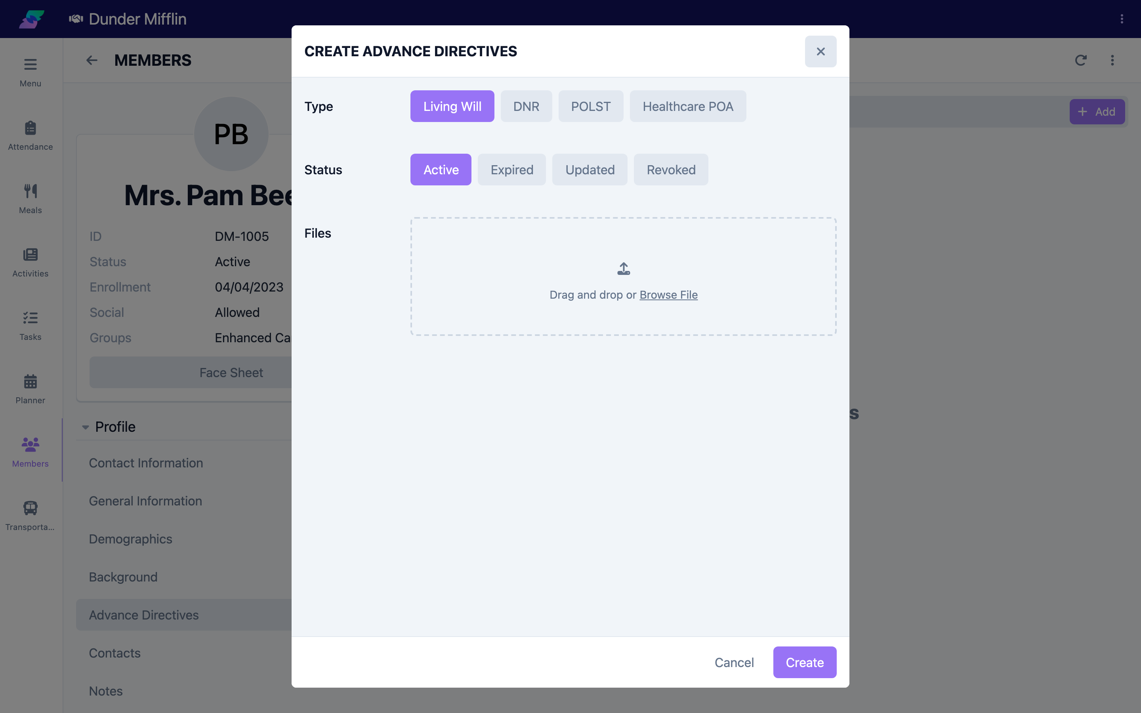The width and height of the screenshot is (1141, 713).
Task: Click the Browse File link
Action: tap(669, 295)
